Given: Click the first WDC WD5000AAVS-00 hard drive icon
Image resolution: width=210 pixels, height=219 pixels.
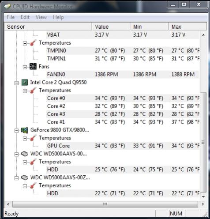Looking at the screenshot, I should (25, 154).
